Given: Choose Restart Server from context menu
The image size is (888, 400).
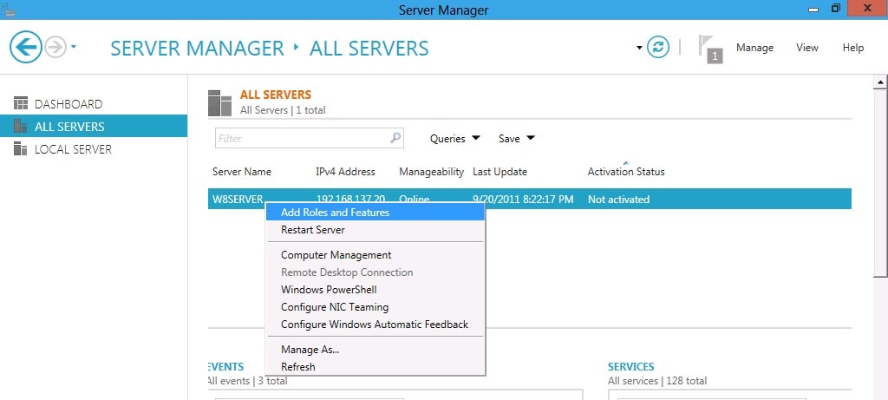Looking at the screenshot, I should 375,230.
